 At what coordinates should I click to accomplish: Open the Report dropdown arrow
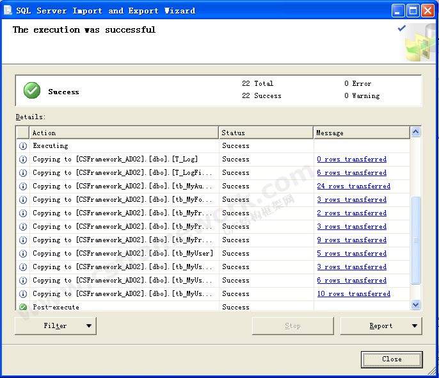click(414, 326)
